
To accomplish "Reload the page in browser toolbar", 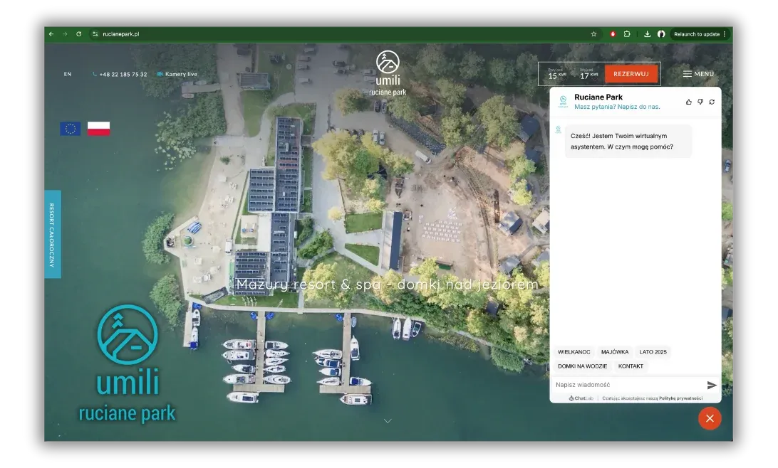I will tap(78, 34).
